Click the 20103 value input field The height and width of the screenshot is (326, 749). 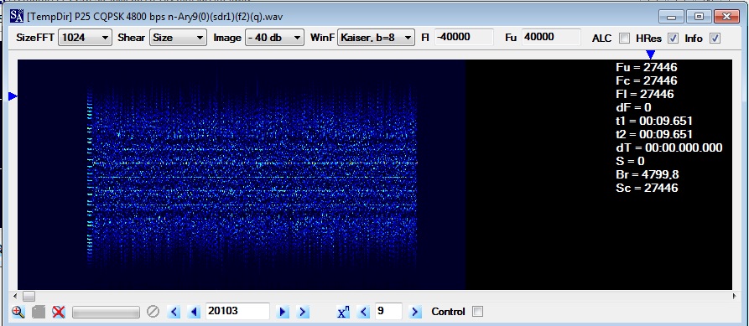tap(237, 311)
